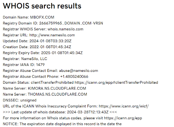The height and width of the screenshot is (127, 174).
Task: Click whois.namesilo.com server text
Action: (66, 29)
